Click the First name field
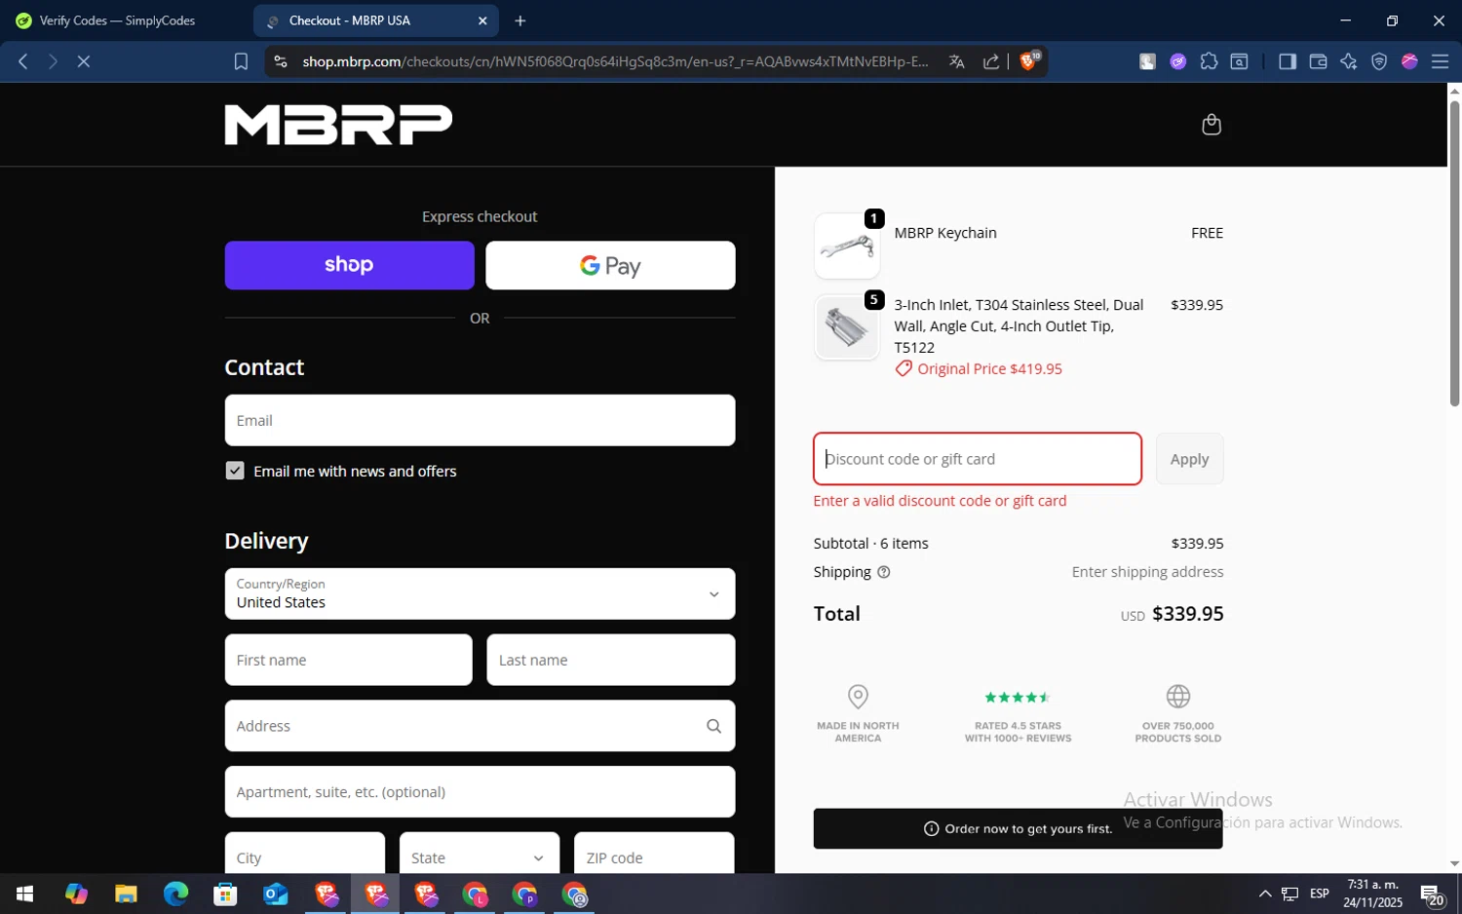The height and width of the screenshot is (914, 1462). tap(348, 660)
